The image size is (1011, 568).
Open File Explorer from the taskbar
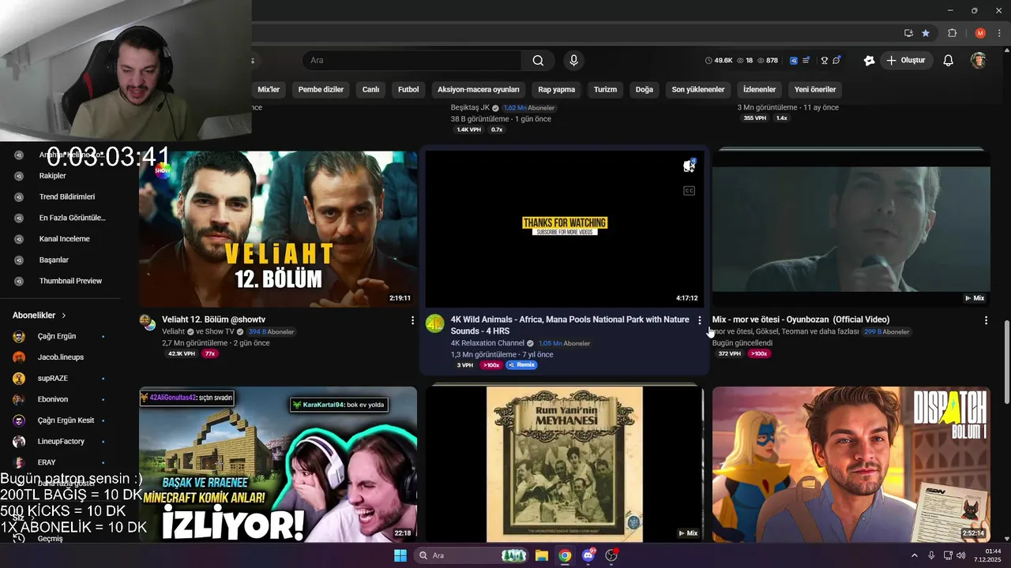(542, 555)
